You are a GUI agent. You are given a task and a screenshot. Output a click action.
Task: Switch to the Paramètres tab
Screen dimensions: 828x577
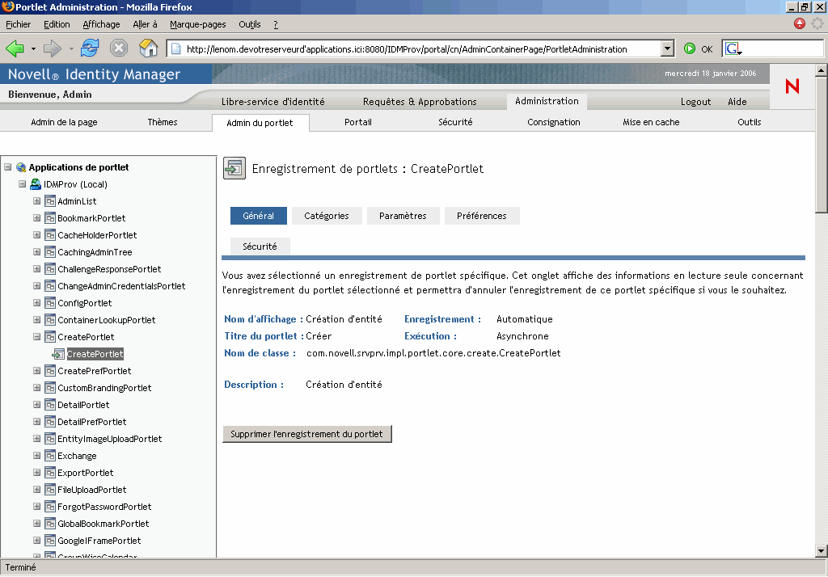(403, 216)
